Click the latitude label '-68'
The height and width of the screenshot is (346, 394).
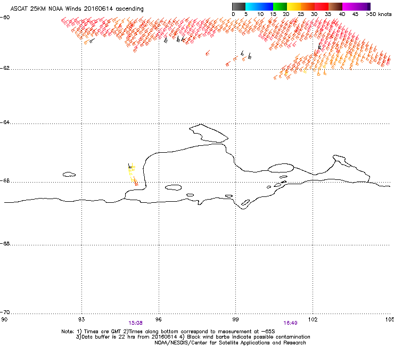(5, 243)
